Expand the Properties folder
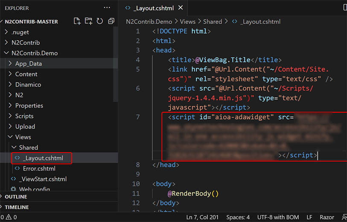The width and height of the screenshot is (347, 222). [x=10, y=105]
